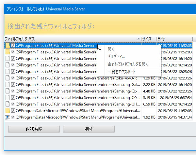Select the renderers¥Samsung-UH... path text

point(78,104)
